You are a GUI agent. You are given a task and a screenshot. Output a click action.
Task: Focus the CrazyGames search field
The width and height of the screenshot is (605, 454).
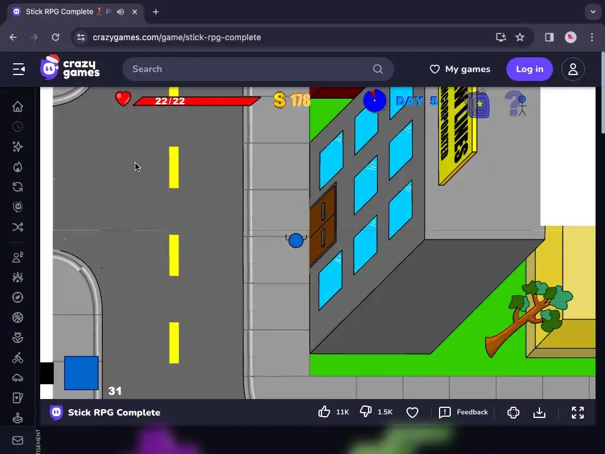coord(258,69)
